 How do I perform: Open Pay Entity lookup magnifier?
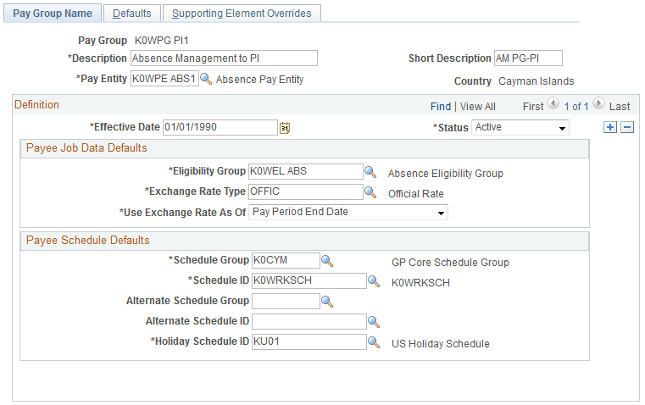tap(206, 79)
